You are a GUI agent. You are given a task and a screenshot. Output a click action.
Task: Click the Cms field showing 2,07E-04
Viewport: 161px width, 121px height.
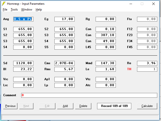(x=64, y=63)
